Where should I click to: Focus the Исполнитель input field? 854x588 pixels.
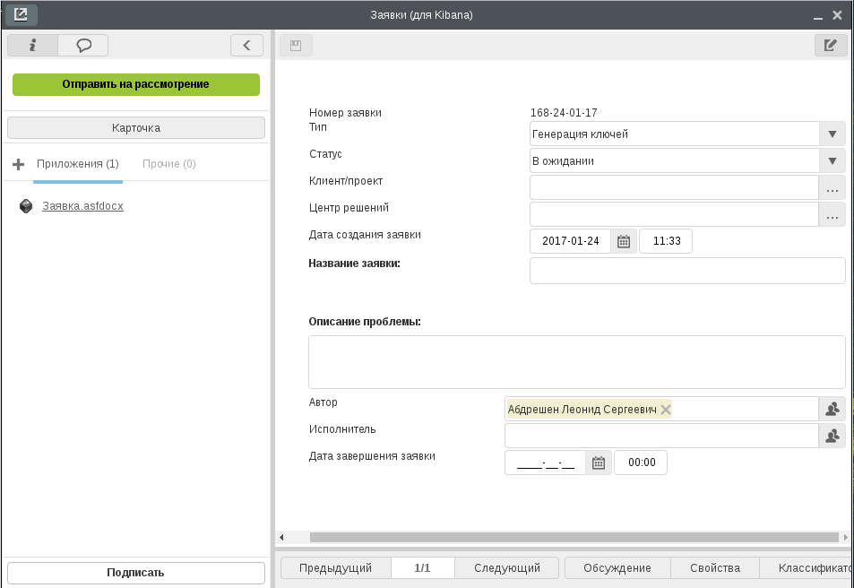point(661,436)
